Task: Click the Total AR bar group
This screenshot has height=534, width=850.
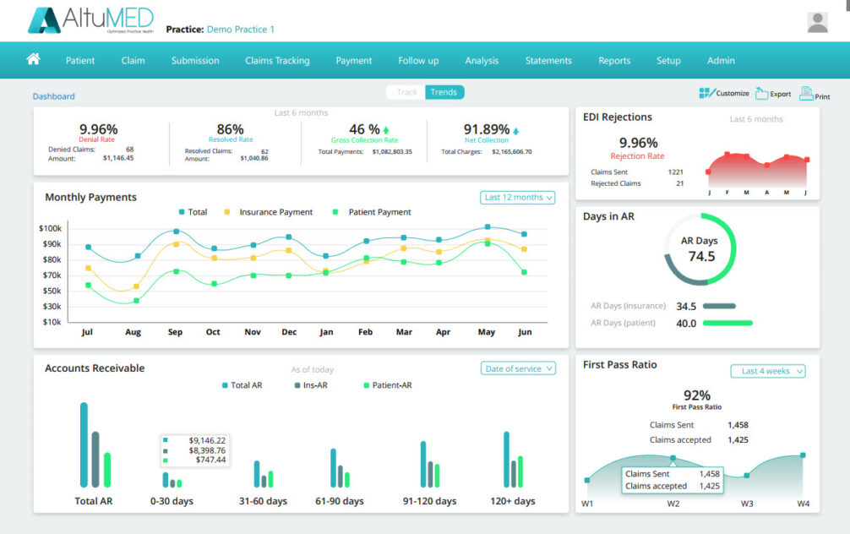Action: pos(95,444)
